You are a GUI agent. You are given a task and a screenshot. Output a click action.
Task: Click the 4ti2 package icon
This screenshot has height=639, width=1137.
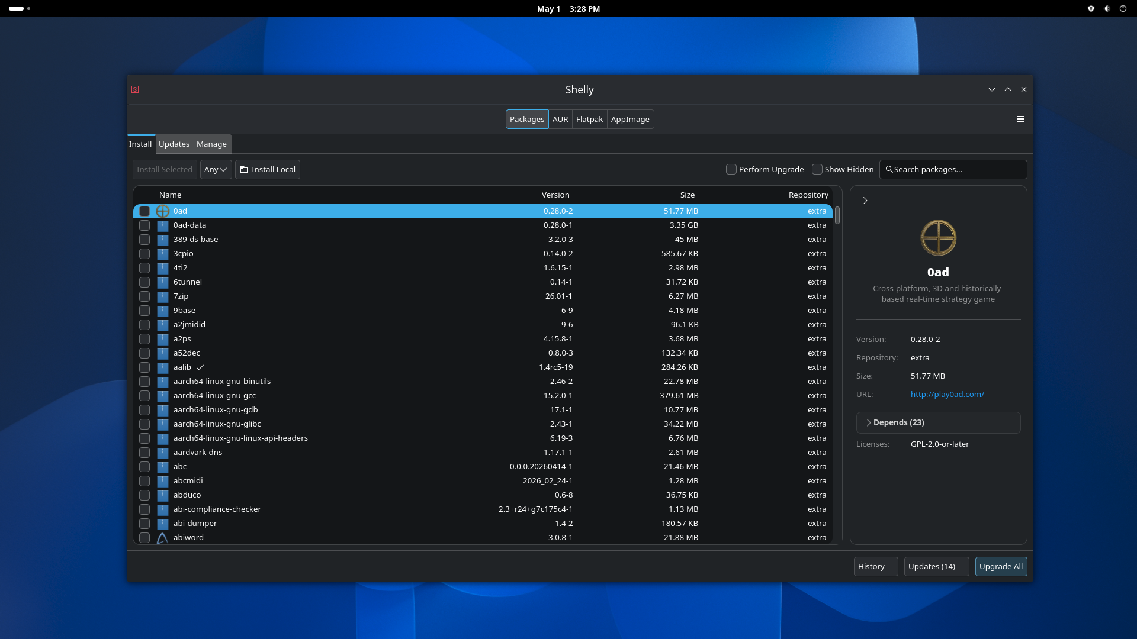pos(163,268)
